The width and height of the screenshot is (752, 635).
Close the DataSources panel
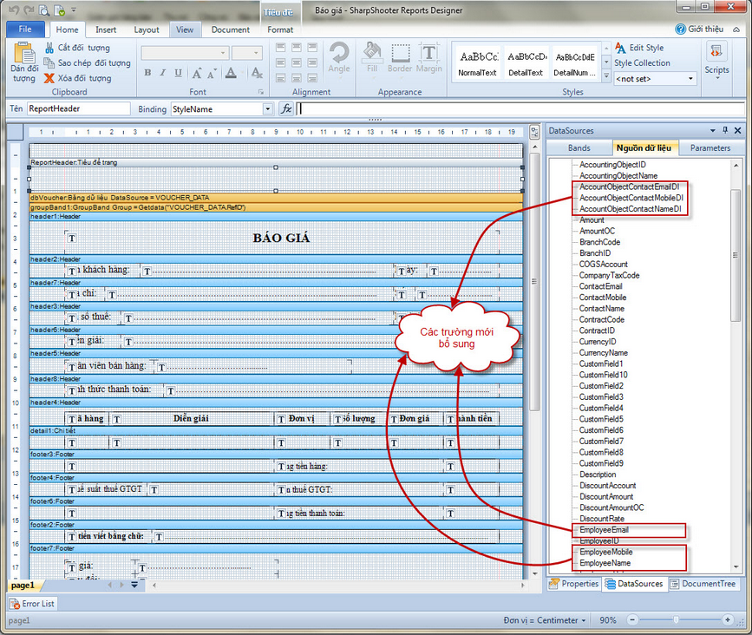737,130
